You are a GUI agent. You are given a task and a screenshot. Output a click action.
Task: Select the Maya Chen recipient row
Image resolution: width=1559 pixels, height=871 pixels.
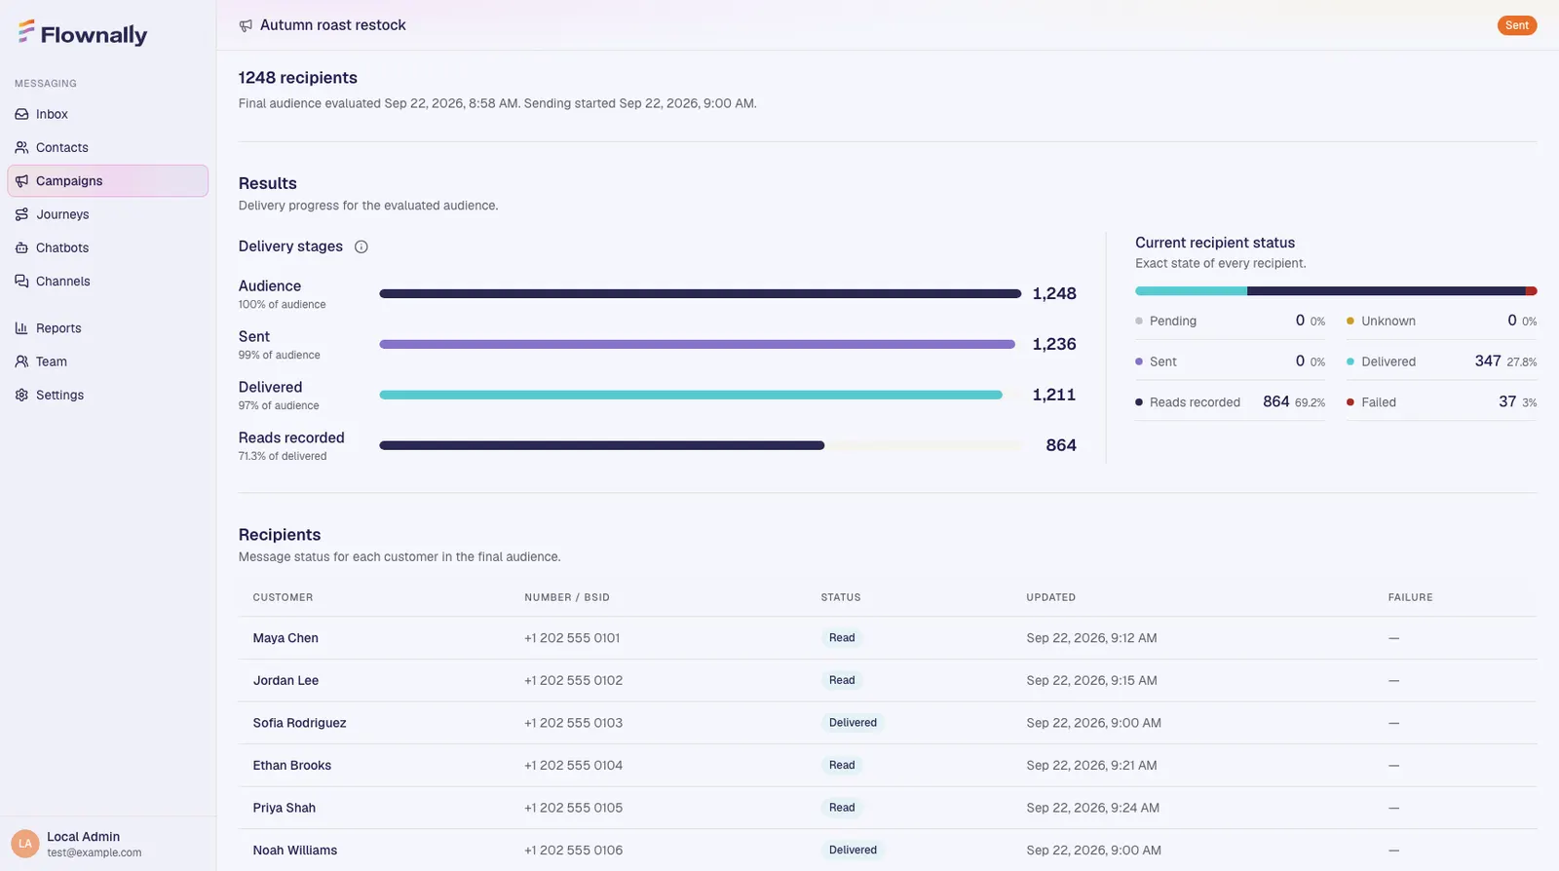(888, 638)
